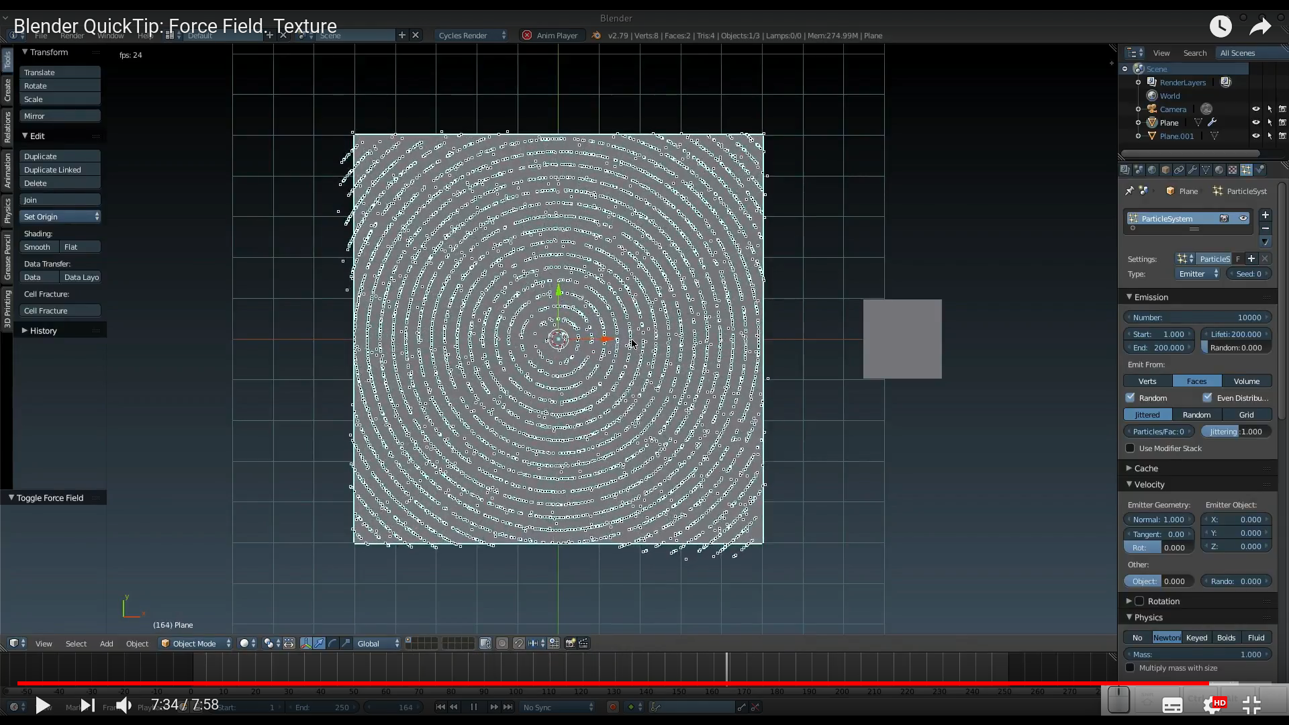Open the Object properties cube tab
Viewport: 1289px width, 725px height.
[1165, 170]
